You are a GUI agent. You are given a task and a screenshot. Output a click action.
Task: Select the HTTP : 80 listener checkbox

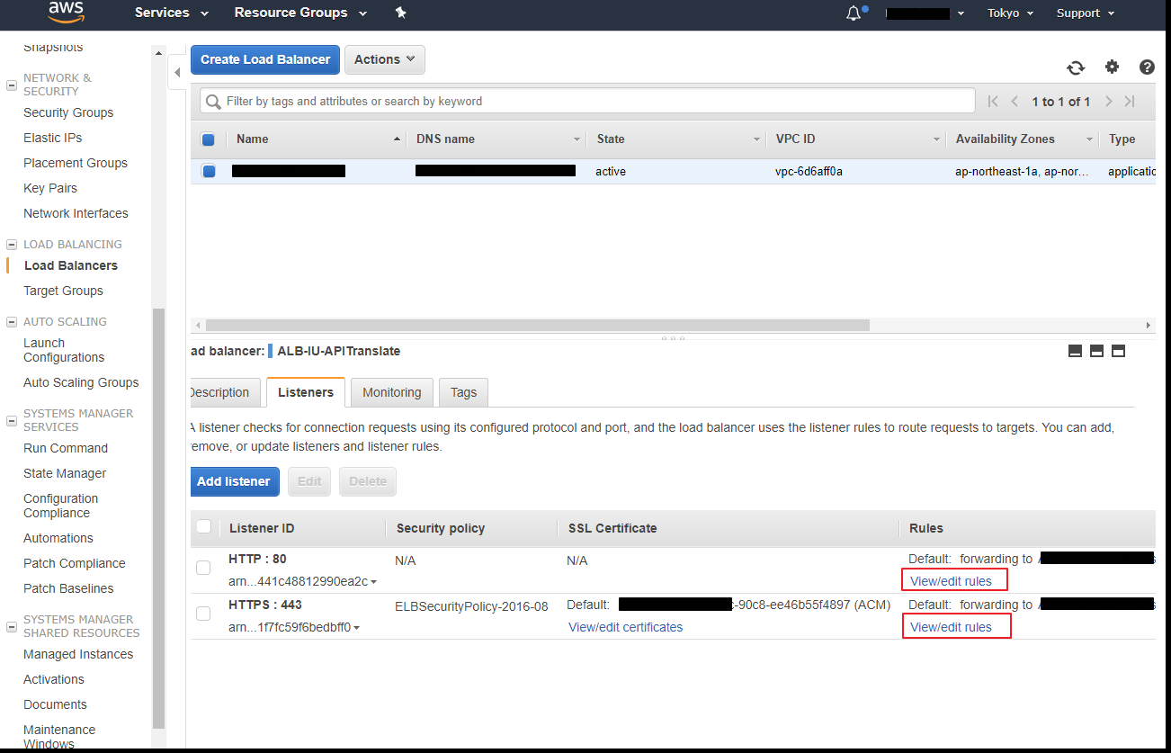click(x=203, y=568)
